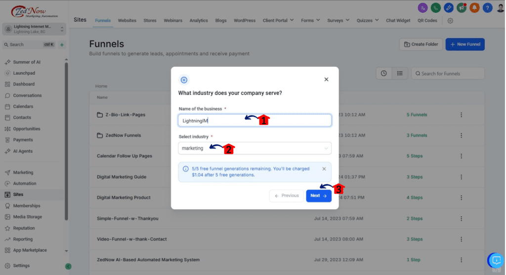506x275 pixels.
Task: Switch to the Stores tab
Action: pos(150,20)
